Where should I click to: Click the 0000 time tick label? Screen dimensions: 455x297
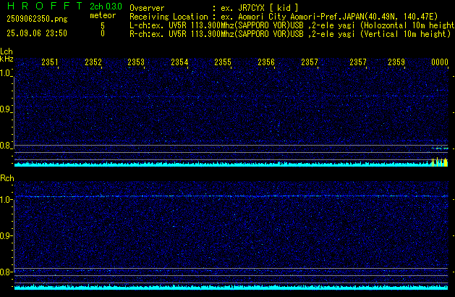coord(440,62)
